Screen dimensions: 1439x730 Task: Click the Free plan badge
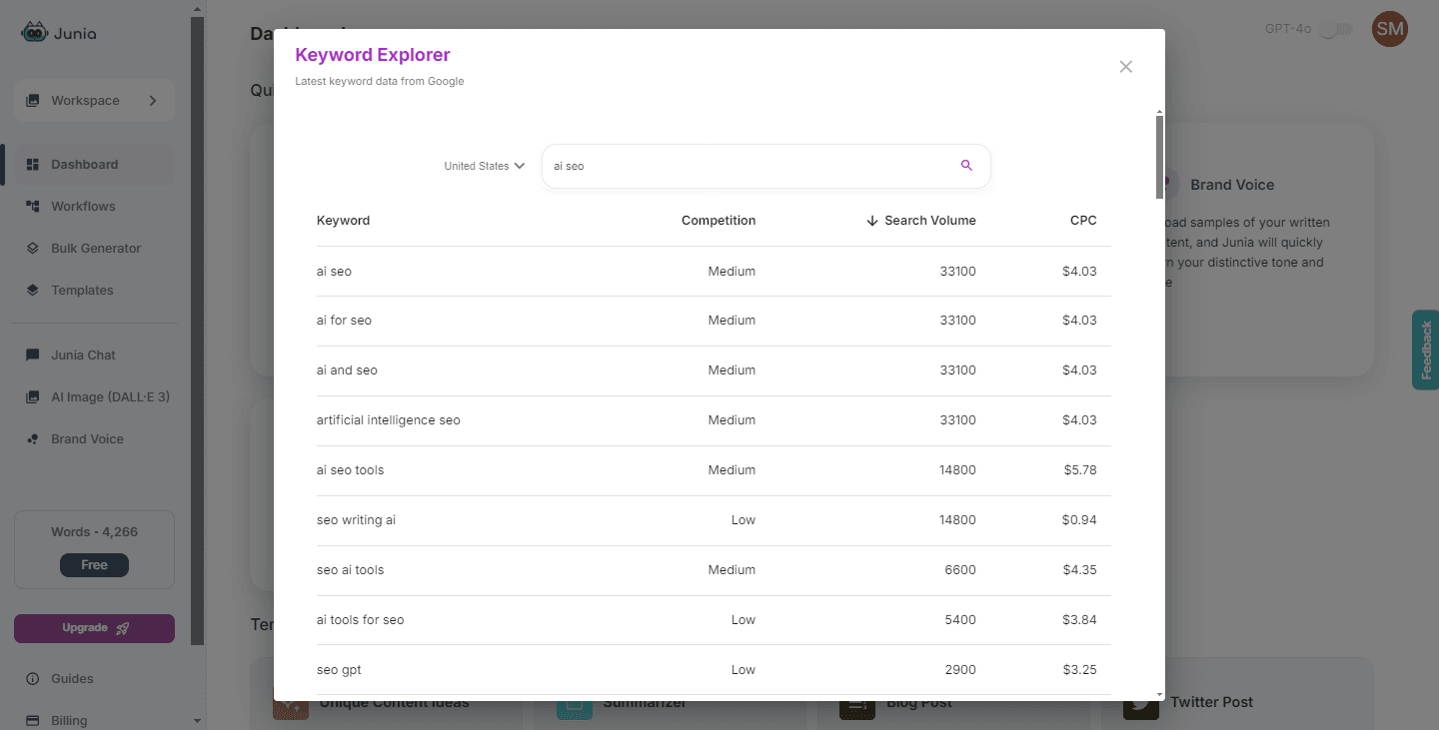pyautogui.click(x=94, y=565)
